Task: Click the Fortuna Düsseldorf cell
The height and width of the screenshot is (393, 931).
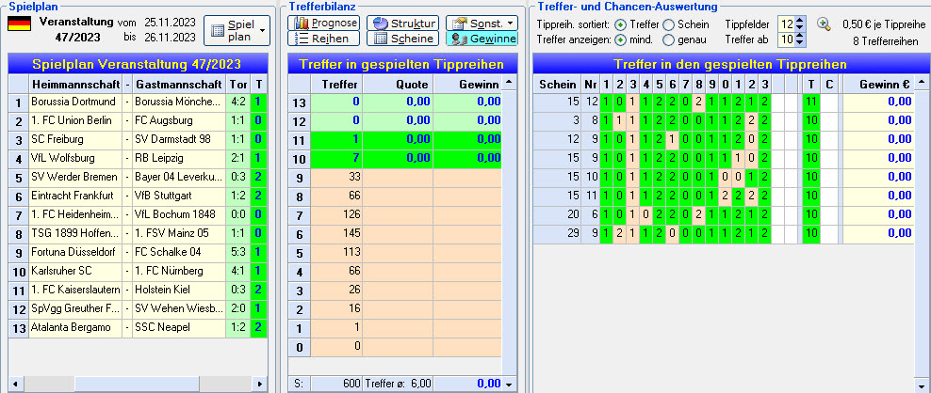Action: [76, 252]
